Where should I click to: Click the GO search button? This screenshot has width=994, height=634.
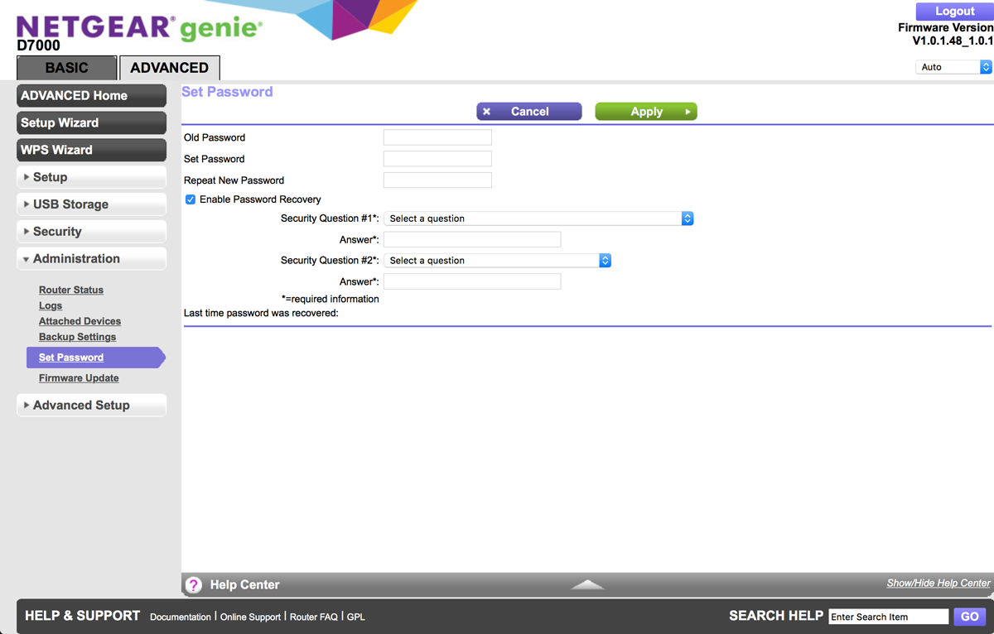coord(969,617)
